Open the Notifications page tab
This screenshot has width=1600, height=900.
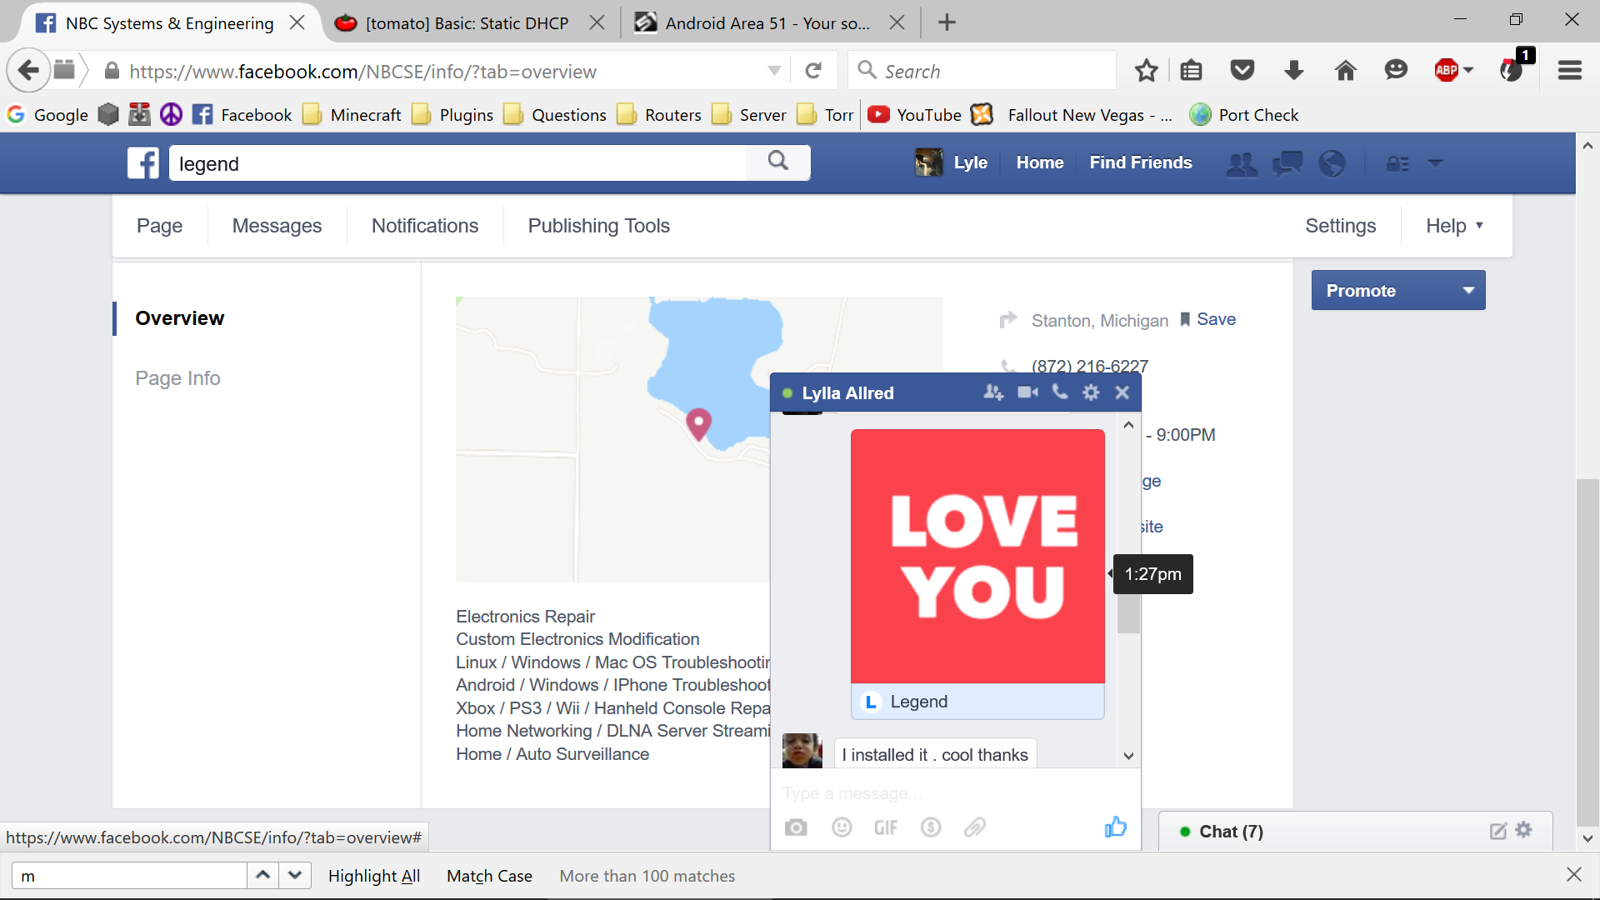coord(425,226)
